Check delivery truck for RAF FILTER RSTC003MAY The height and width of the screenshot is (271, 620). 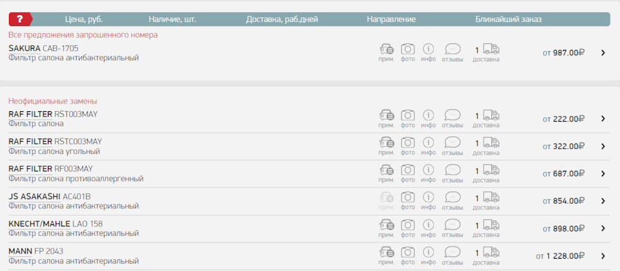491,143
